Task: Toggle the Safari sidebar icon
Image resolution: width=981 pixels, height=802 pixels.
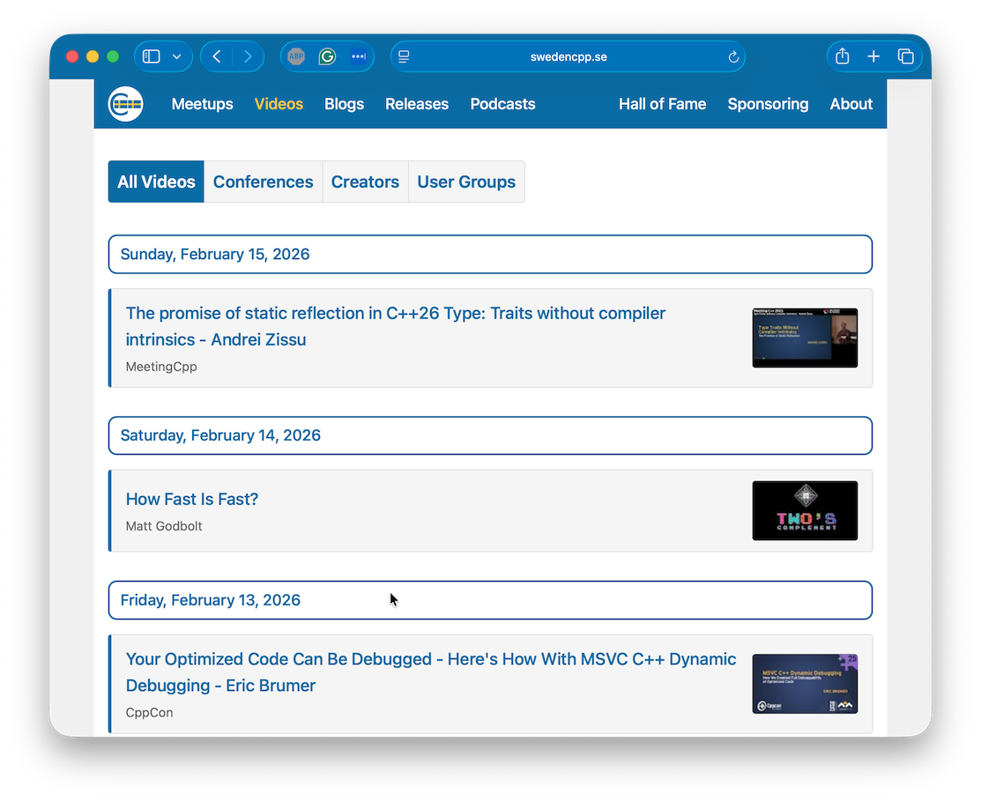Action: pos(152,56)
